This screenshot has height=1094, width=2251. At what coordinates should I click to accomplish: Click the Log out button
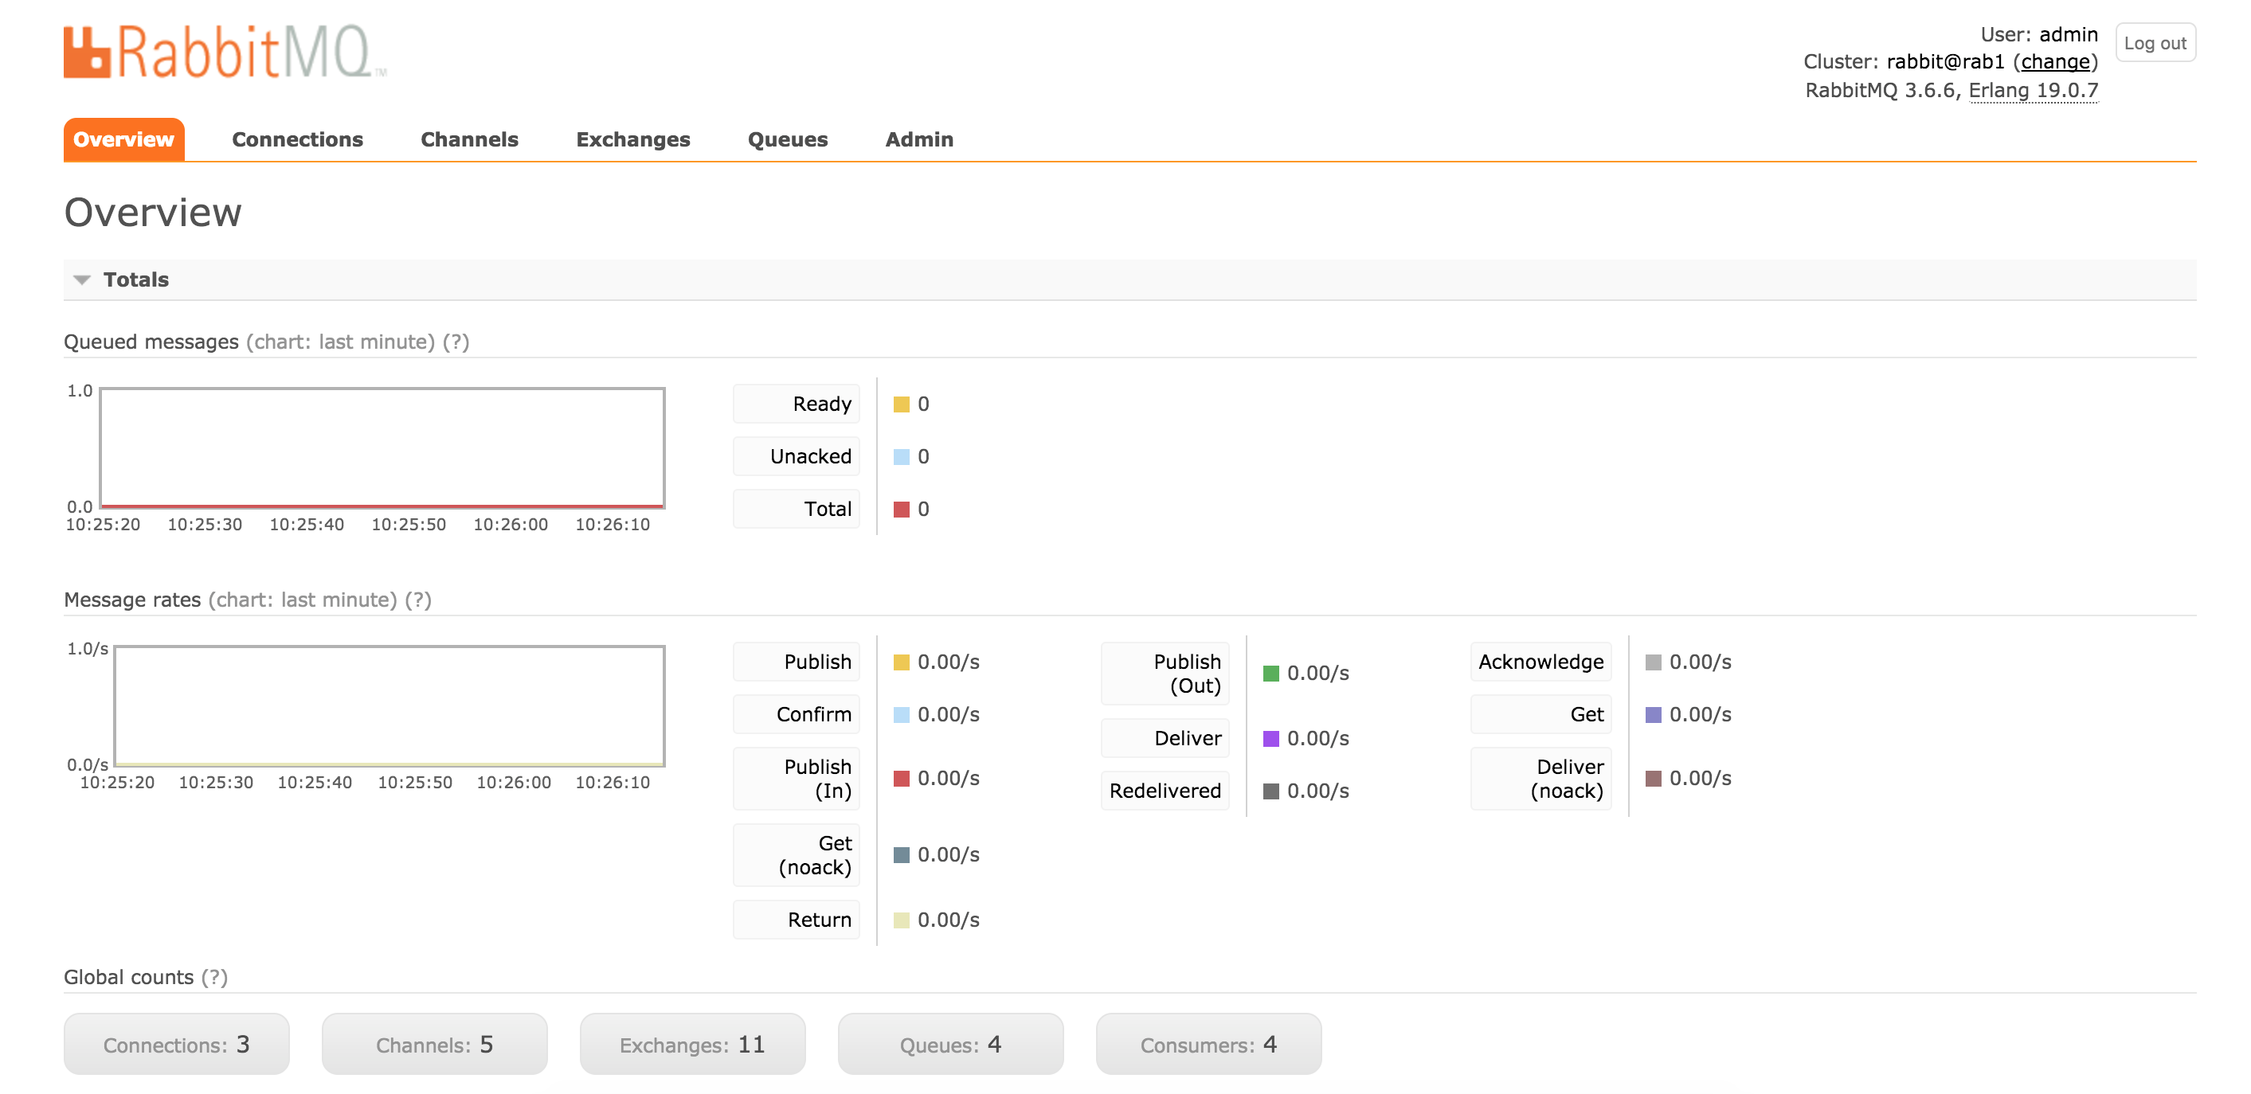coord(2154,43)
